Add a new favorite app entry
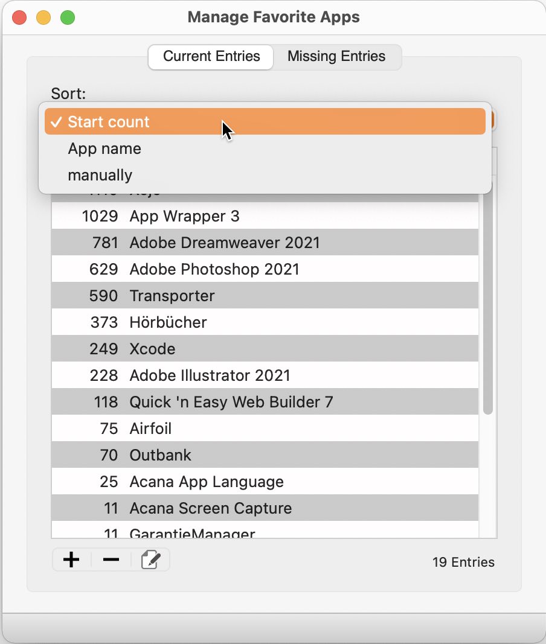 pos(71,560)
